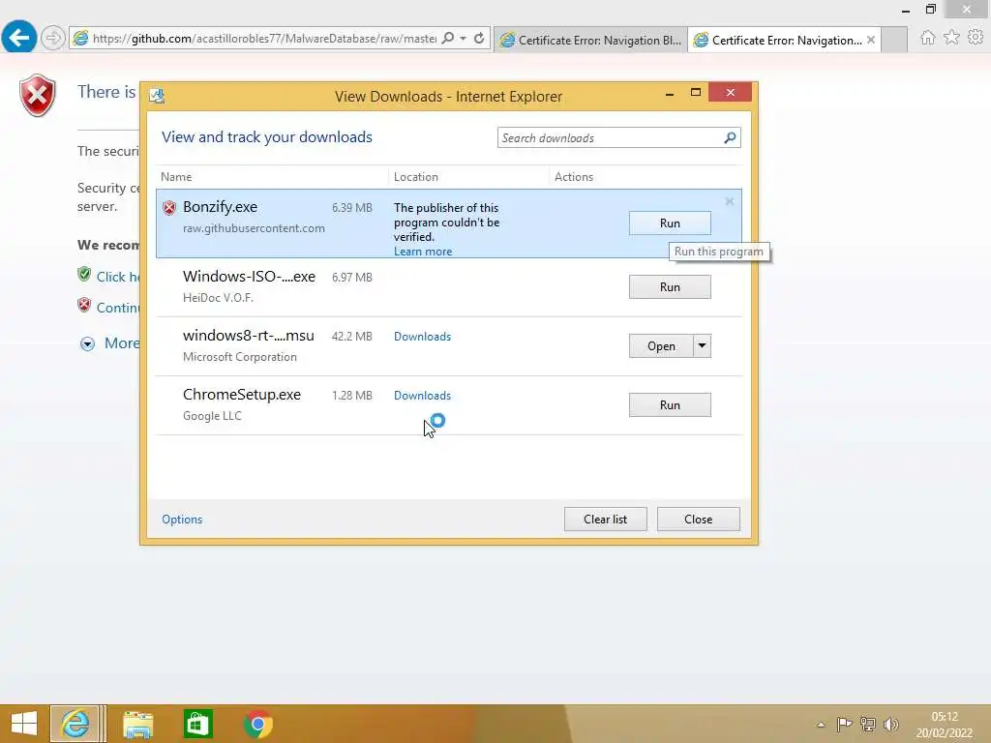Screen dimensions: 991x743
Task: Select the ChromeSetup.exe entry
Action: click(x=449, y=405)
